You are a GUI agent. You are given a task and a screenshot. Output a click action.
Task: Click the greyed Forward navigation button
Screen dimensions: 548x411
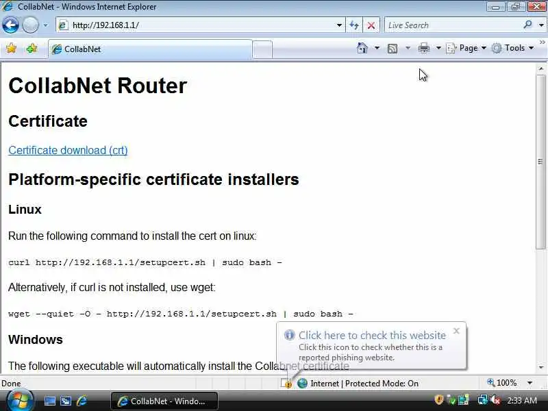(x=30, y=25)
